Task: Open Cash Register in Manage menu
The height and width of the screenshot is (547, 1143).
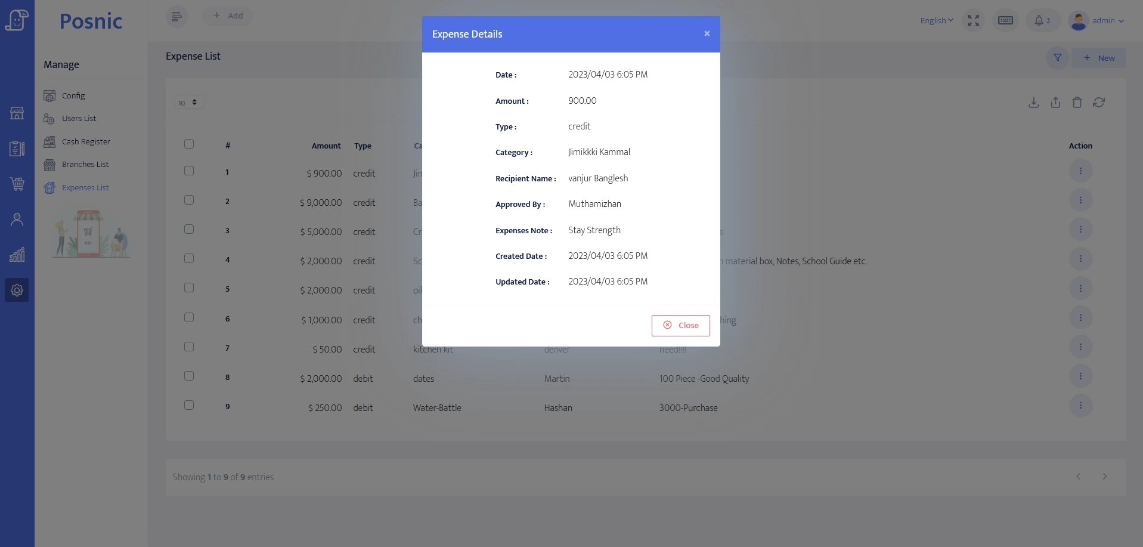Action: (86, 142)
